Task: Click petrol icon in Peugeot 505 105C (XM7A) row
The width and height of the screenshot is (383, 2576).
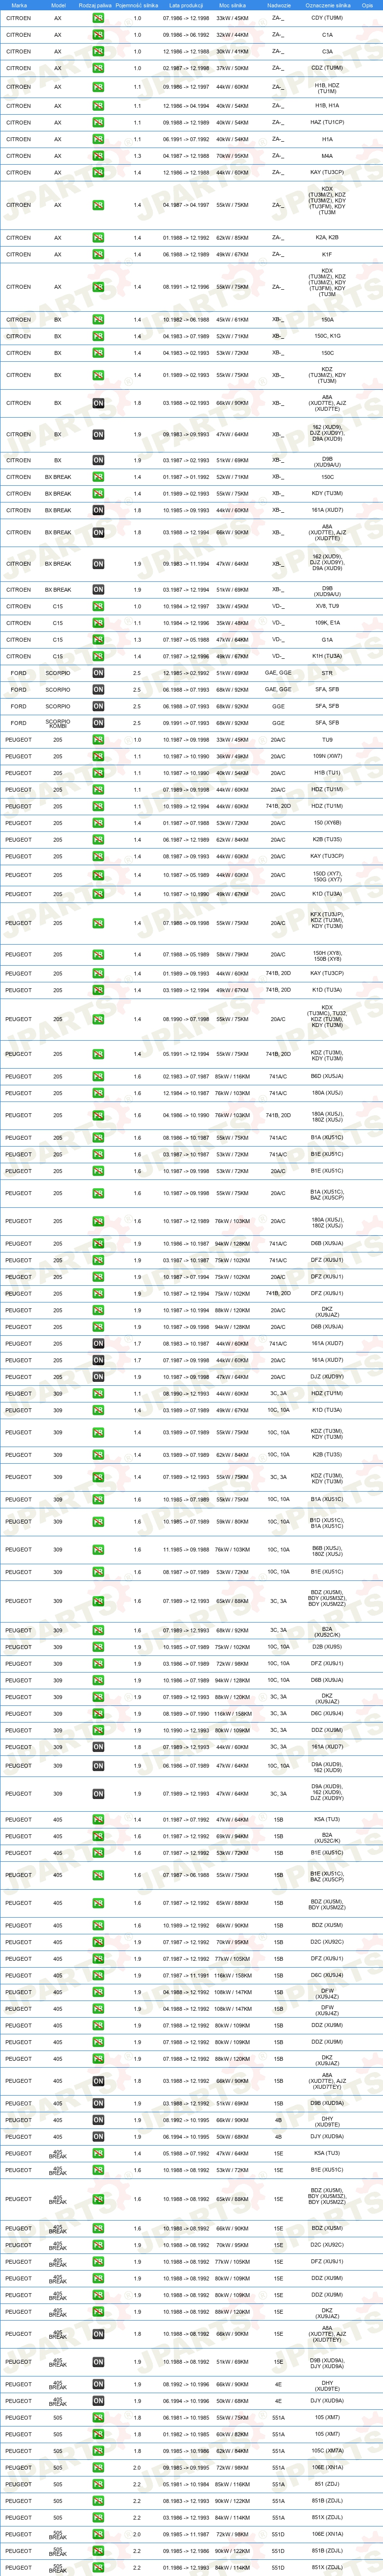Action: coord(98,2451)
